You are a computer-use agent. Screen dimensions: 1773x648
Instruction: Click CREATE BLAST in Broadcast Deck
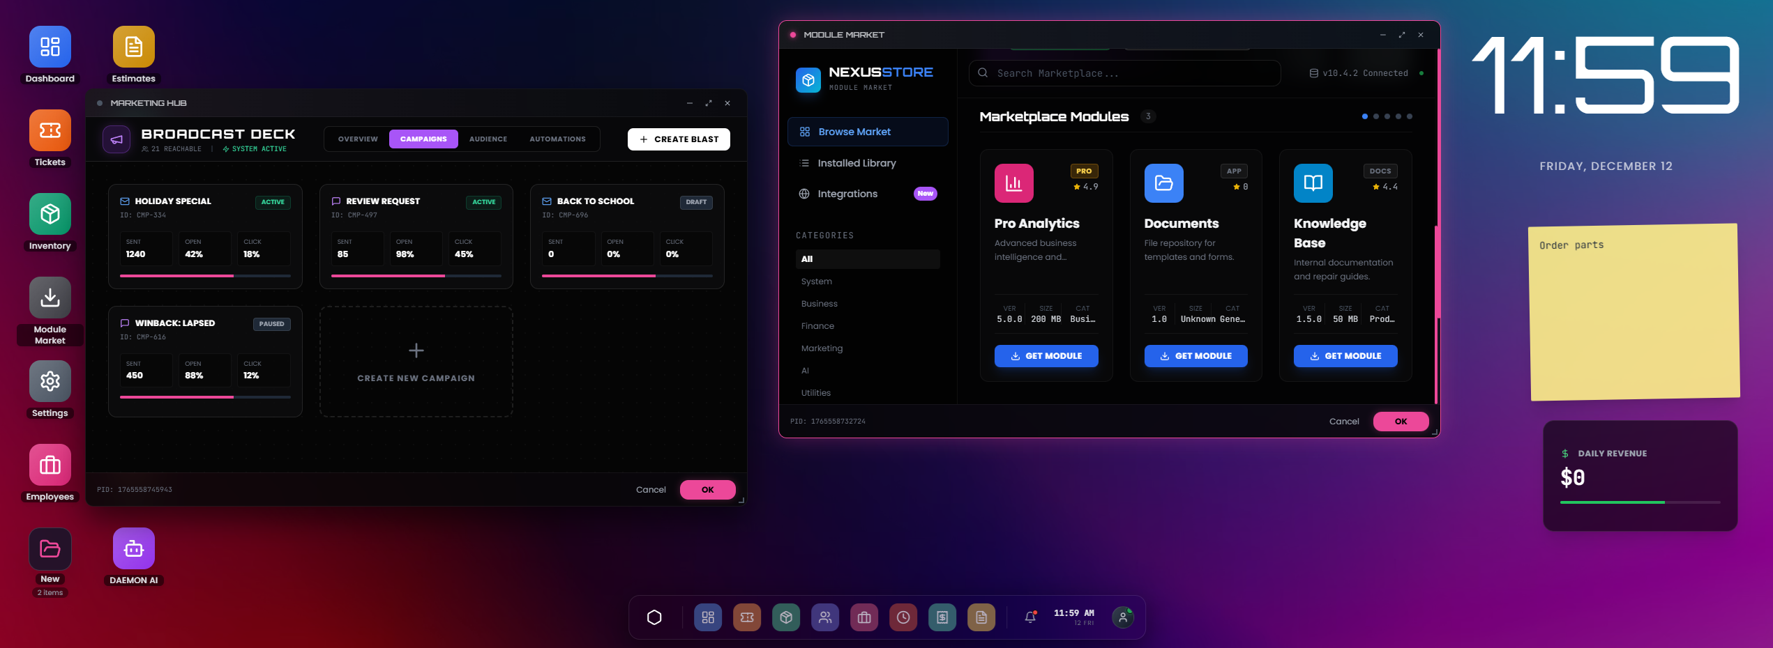tap(678, 139)
